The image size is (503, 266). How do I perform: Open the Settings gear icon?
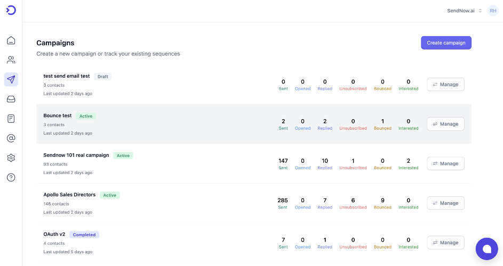tap(11, 158)
